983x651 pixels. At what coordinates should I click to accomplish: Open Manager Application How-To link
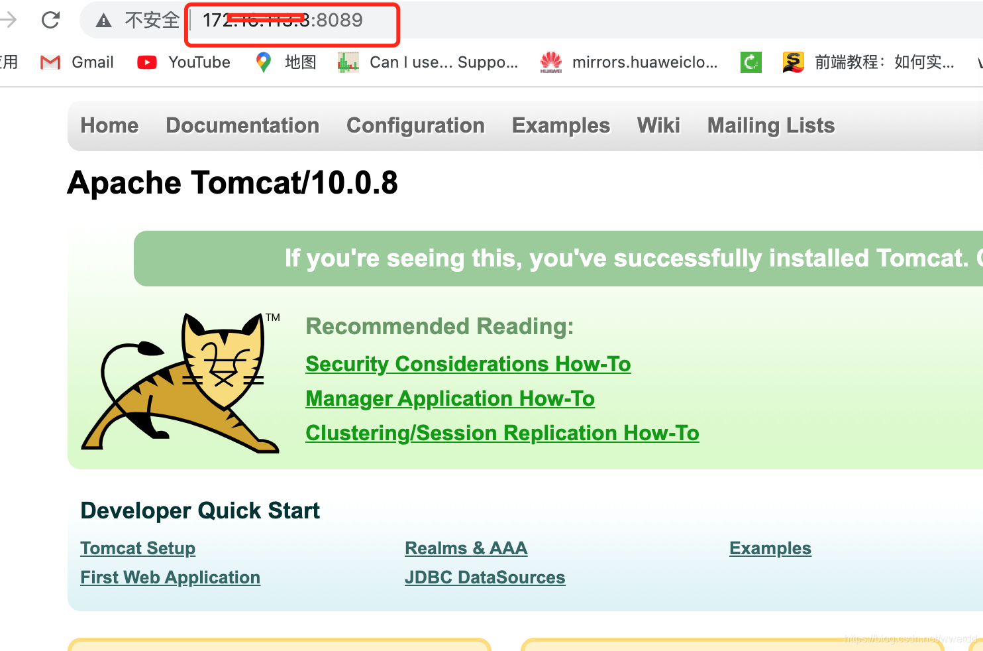click(x=450, y=398)
